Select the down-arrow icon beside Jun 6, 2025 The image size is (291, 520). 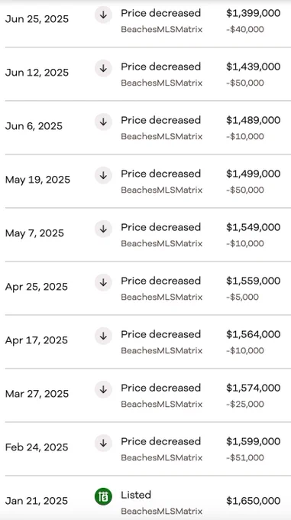tap(103, 122)
